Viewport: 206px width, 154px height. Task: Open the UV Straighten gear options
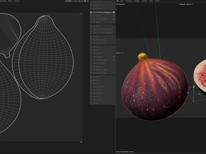tap(114, 56)
